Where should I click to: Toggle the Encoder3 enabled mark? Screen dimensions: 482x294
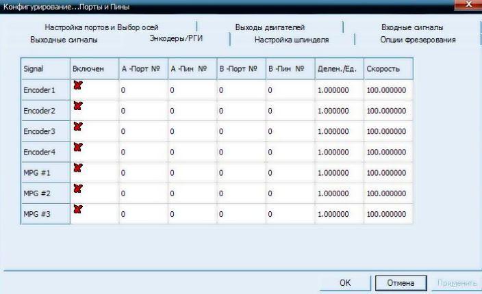[77, 126]
